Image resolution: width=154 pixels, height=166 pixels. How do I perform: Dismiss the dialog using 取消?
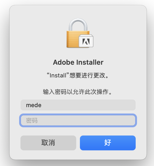(x=48, y=143)
